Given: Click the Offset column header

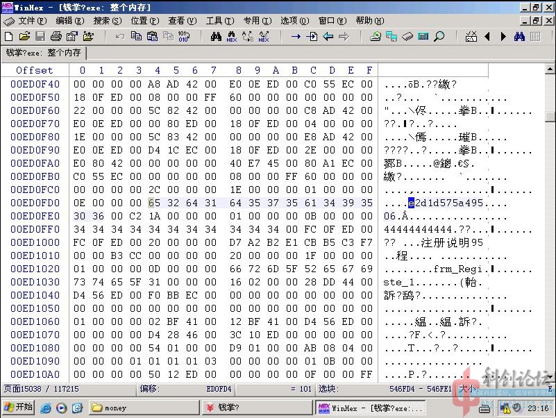Looking at the screenshot, I should tap(35, 70).
